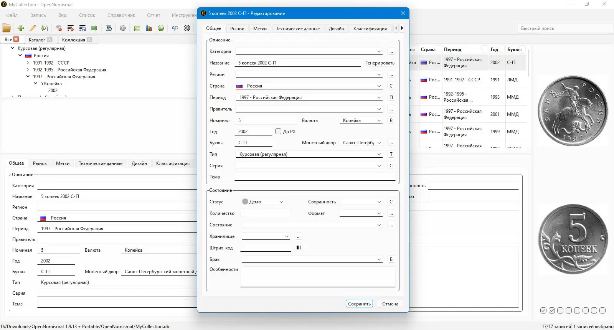Viewport: 614px width, 330px height.
Task: Click the barcode scan icon beside Штрих-код
Action: pos(299,248)
